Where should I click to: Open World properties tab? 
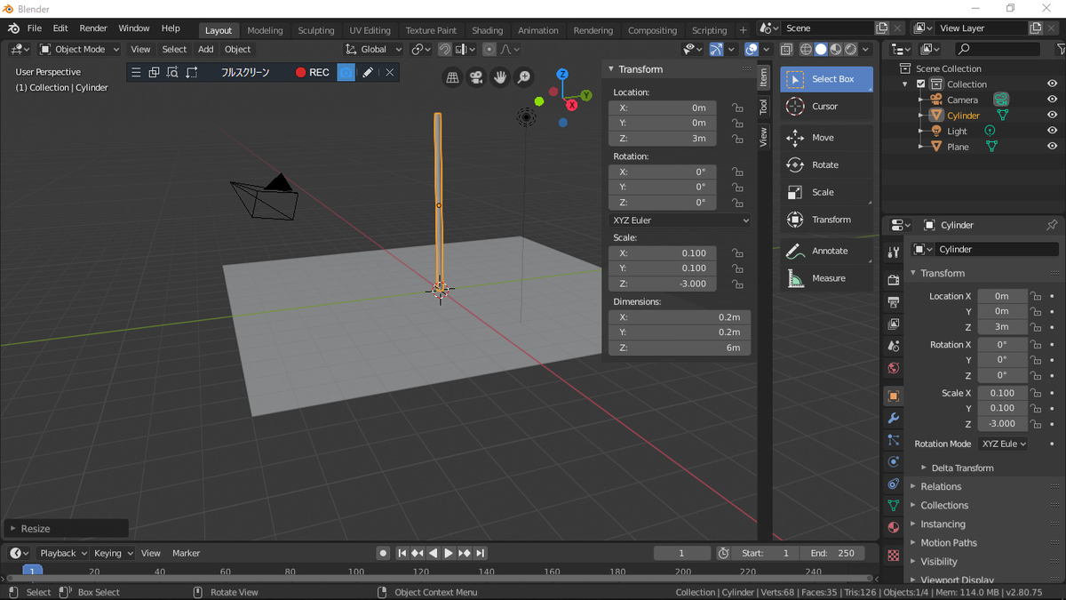(894, 368)
